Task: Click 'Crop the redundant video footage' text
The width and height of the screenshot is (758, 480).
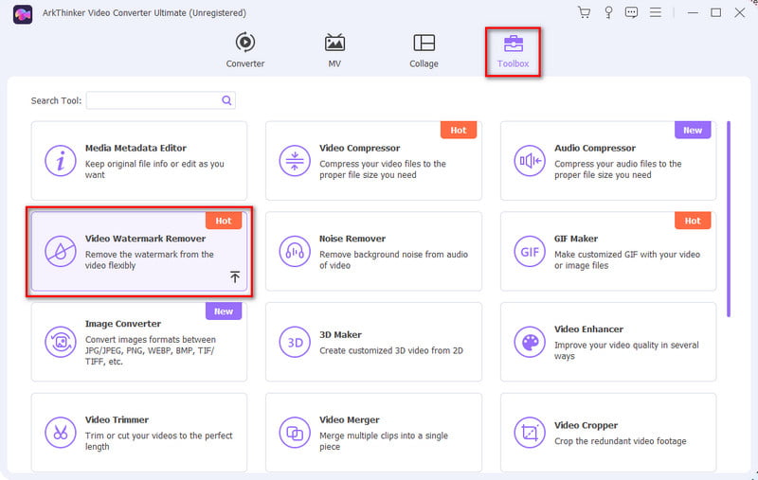Action: 621,441
